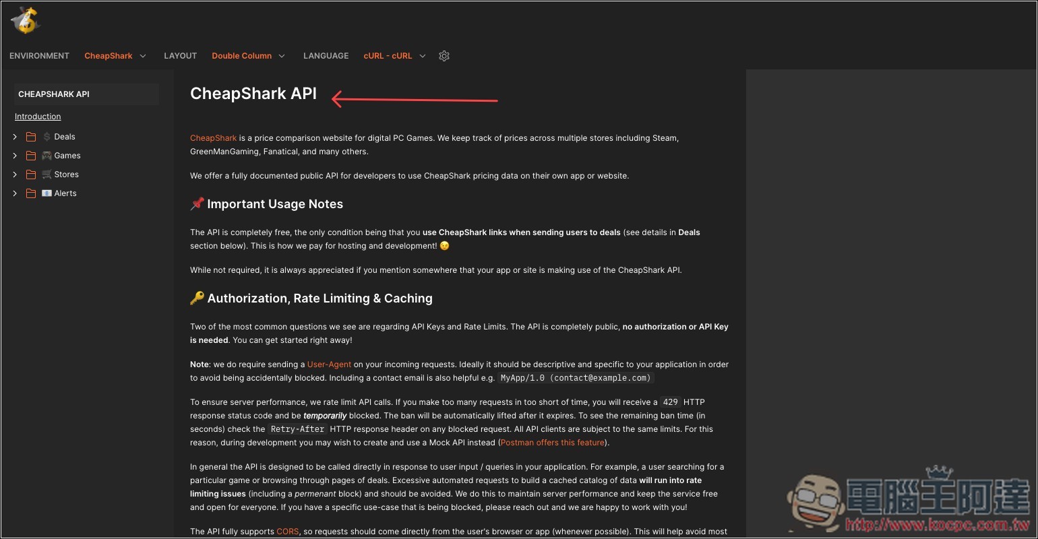
Task: Click the CheapShark shark logo
Action: coord(26,20)
